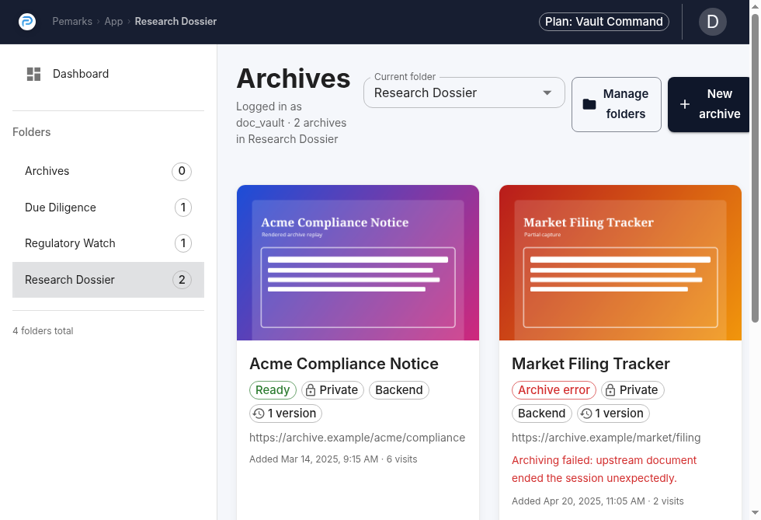Click the plus icon in New archive
This screenshot has width=761, height=520.
[x=685, y=104]
